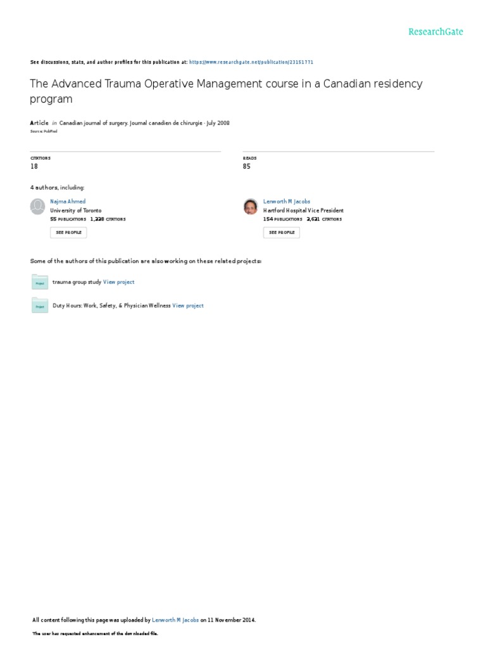The width and height of the screenshot is (486, 649).
Task: Click See Profile button under Najma Ahmed
Action: 68,233
